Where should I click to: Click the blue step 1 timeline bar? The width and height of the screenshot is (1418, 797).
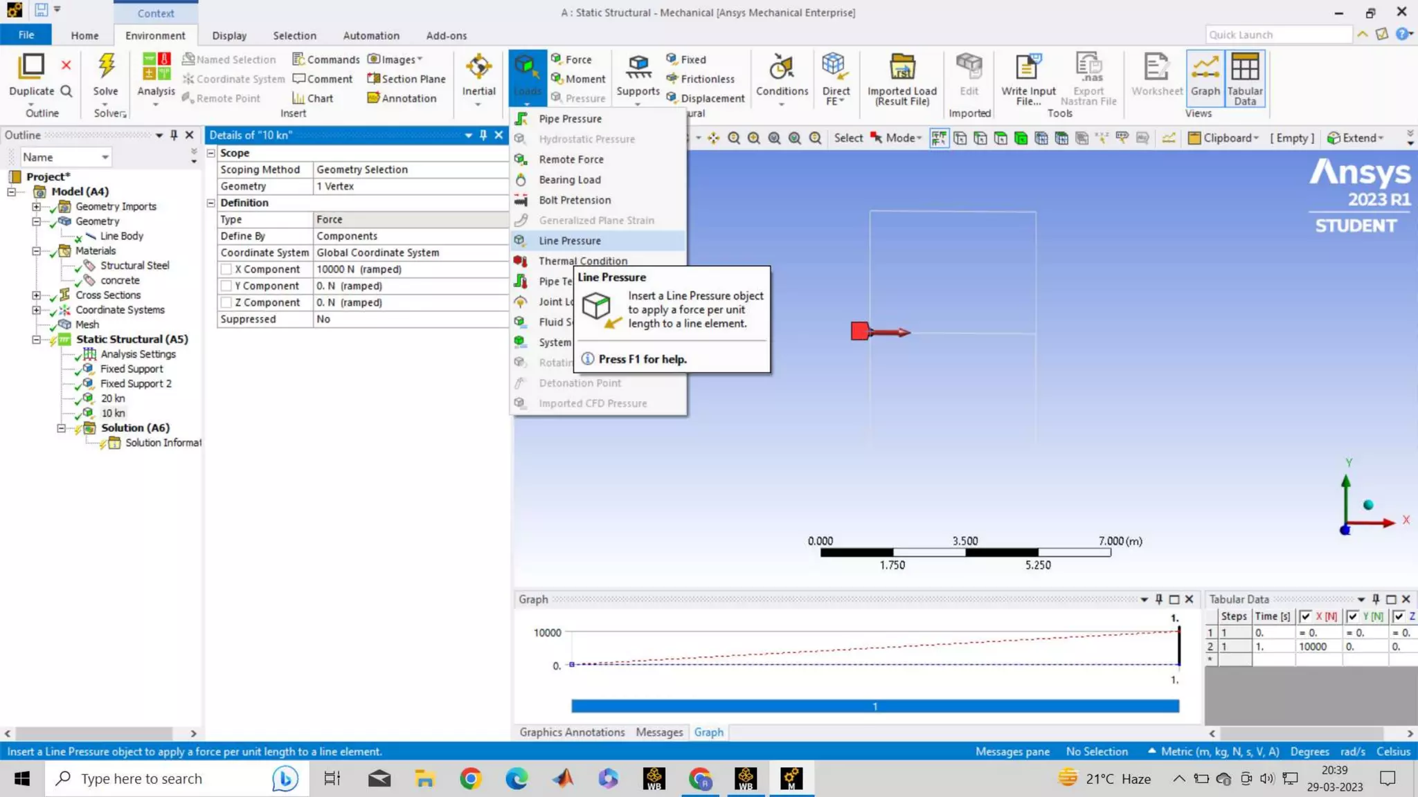tap(874, 706)
